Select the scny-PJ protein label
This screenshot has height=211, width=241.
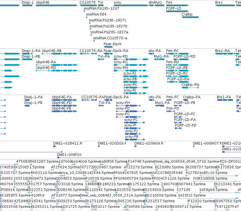click(131, 131)
